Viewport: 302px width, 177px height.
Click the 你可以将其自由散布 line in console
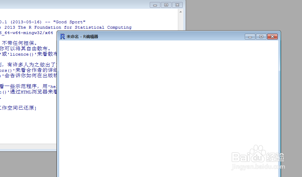tap(25, 48)
